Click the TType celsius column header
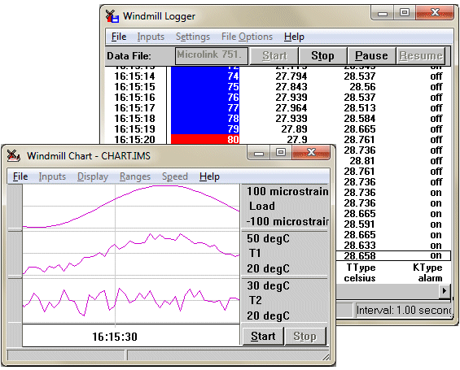Viewport: 460px width, 370px height. click(x=360, y=272)
